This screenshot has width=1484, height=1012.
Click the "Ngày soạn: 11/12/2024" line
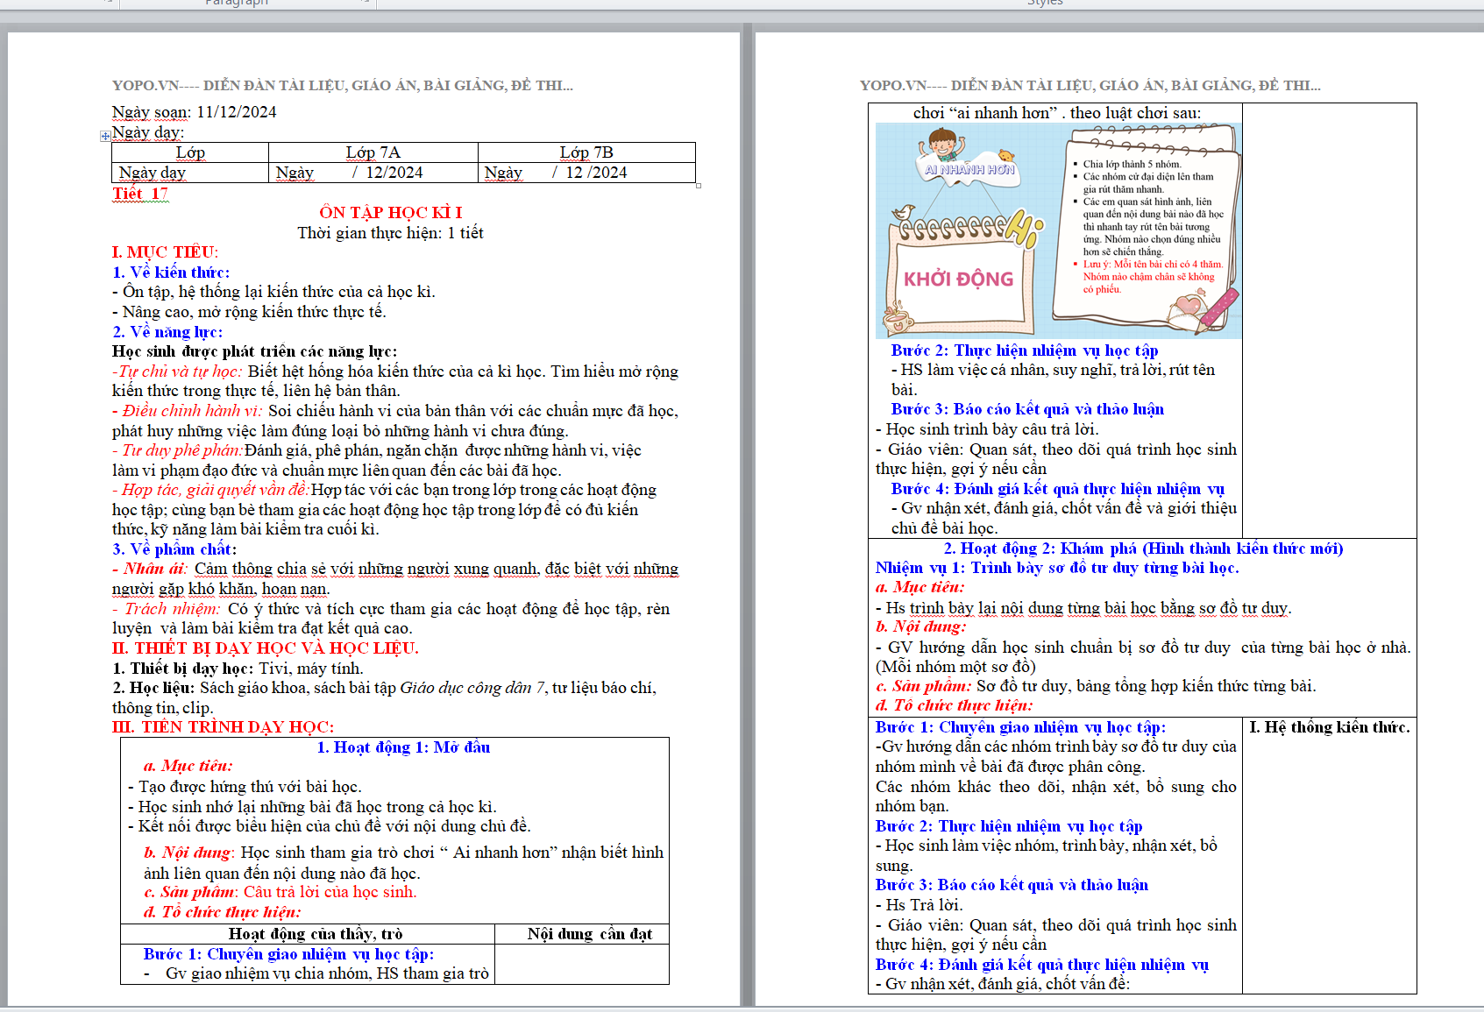click(194, 112)
